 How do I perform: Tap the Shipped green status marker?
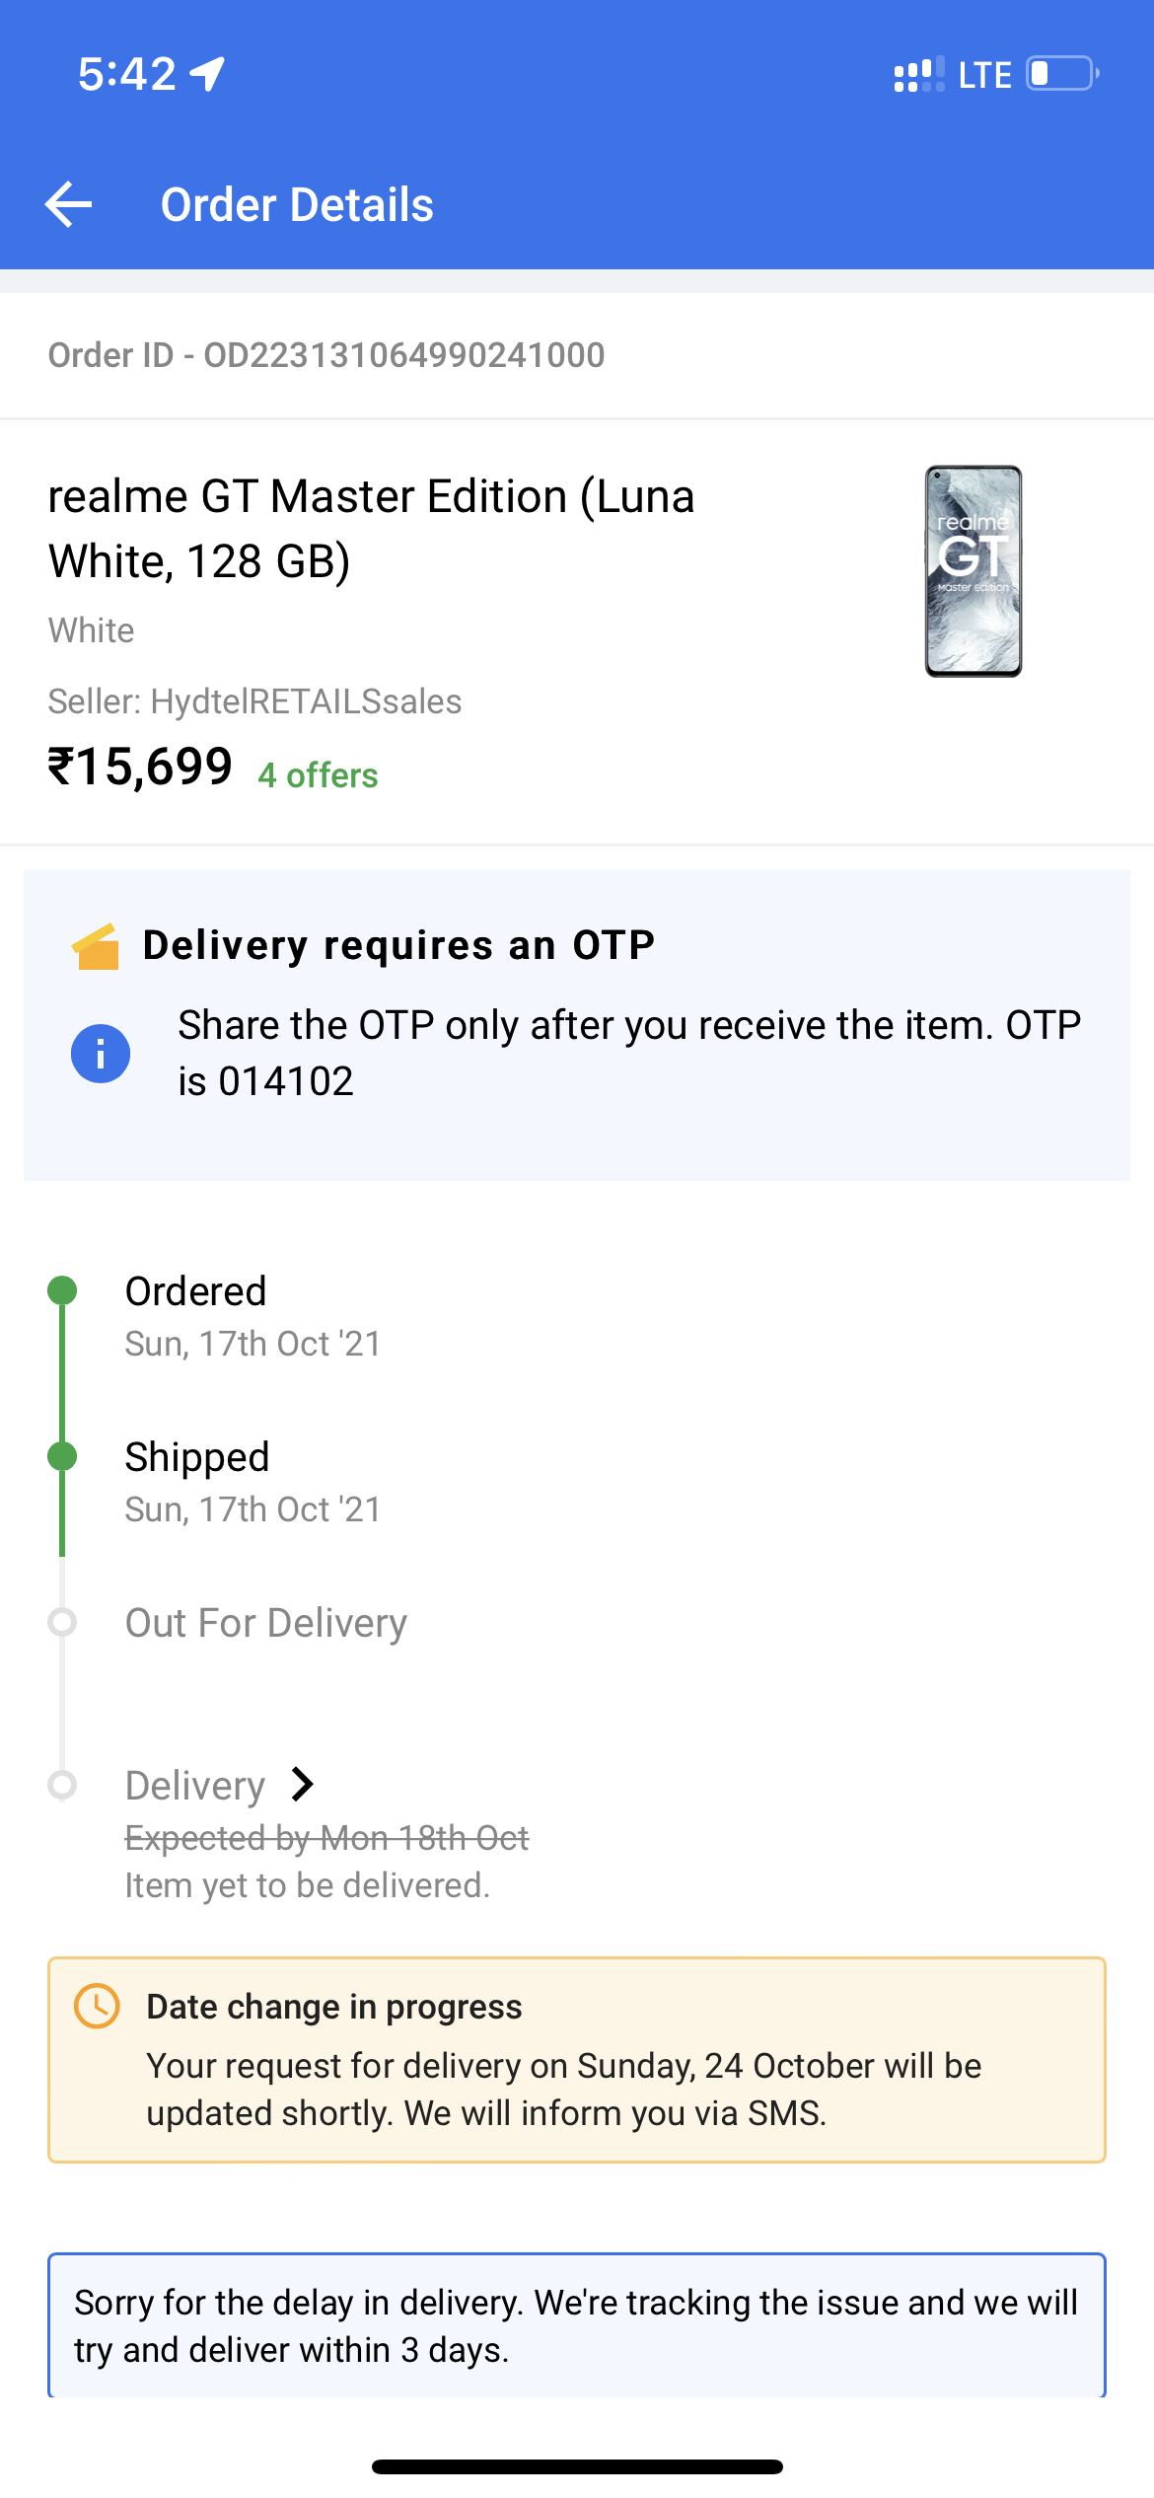coord(62,1456)
